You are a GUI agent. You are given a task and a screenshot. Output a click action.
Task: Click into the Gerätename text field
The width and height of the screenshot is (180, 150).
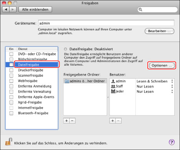click(106, 23)
